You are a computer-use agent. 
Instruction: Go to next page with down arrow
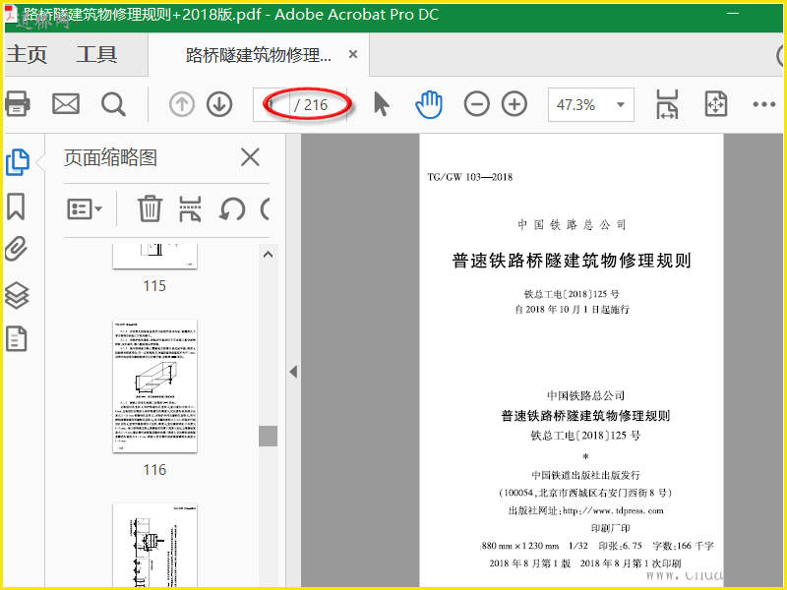(x=219, y=104)
